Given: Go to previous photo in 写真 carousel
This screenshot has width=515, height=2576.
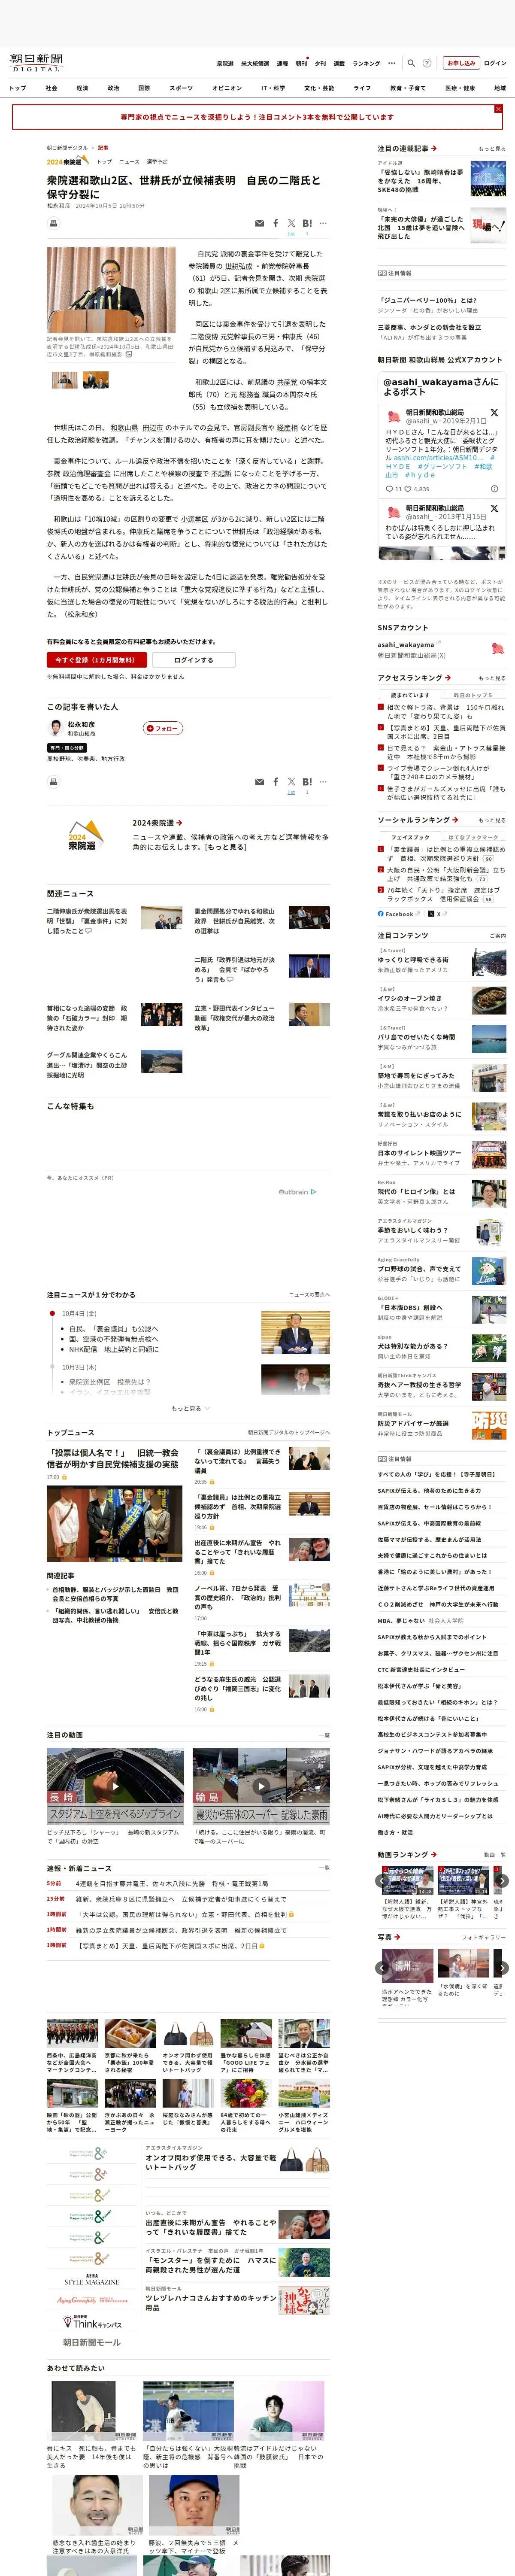Looking at the screenshot, I should click(x=382, y=1968).
